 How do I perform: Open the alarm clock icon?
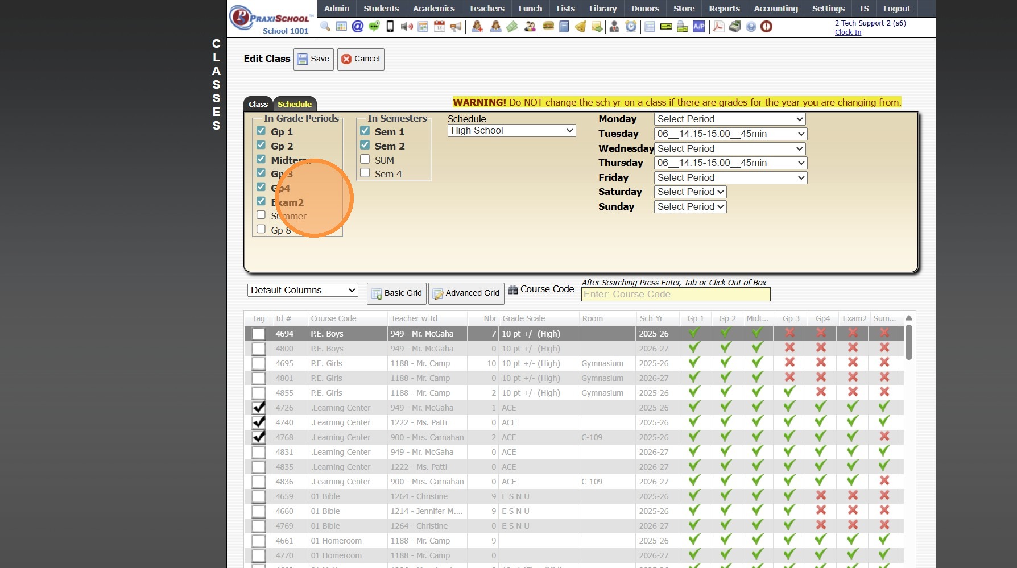click(x=631, y=27)
